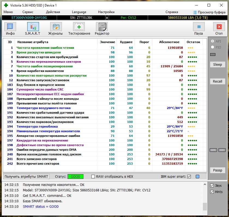Screen dimensions: 229x217
Task: Toggle the Звук sound checkbox
Action: coord(212,185)
